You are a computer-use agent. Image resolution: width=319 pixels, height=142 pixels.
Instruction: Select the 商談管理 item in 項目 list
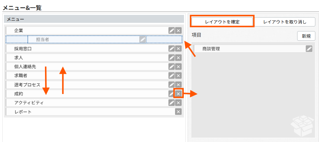tap(253, 49)
